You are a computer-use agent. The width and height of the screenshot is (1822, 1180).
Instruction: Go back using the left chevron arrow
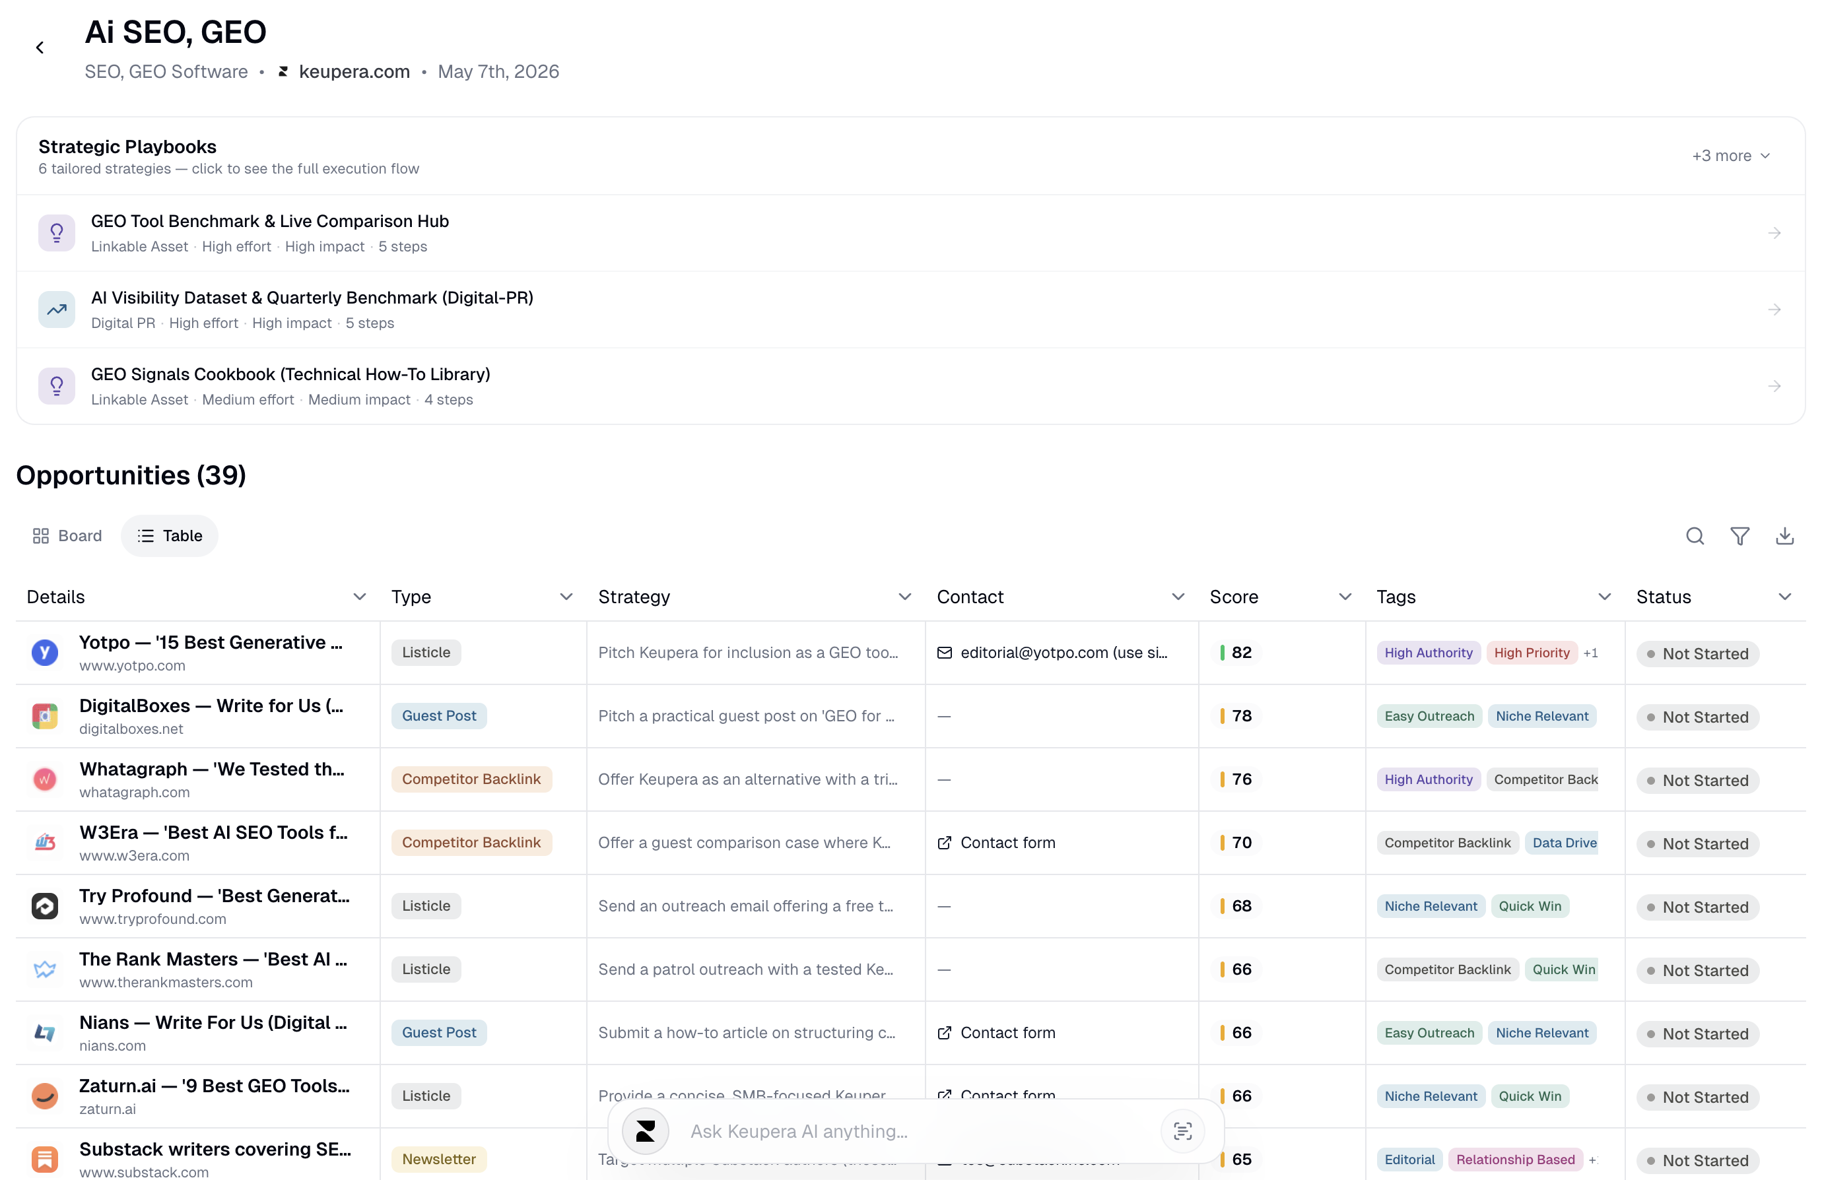click(x=40, y=48)
